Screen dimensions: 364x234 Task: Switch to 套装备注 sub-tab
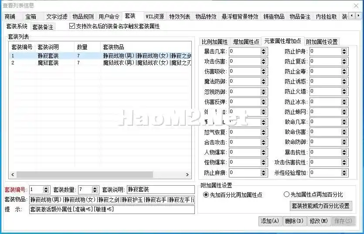click(43, 27)
